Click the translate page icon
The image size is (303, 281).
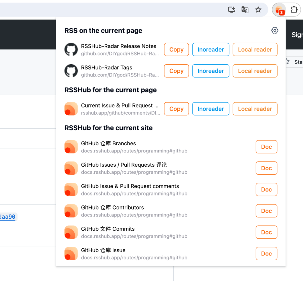click(x=245, y=10)
